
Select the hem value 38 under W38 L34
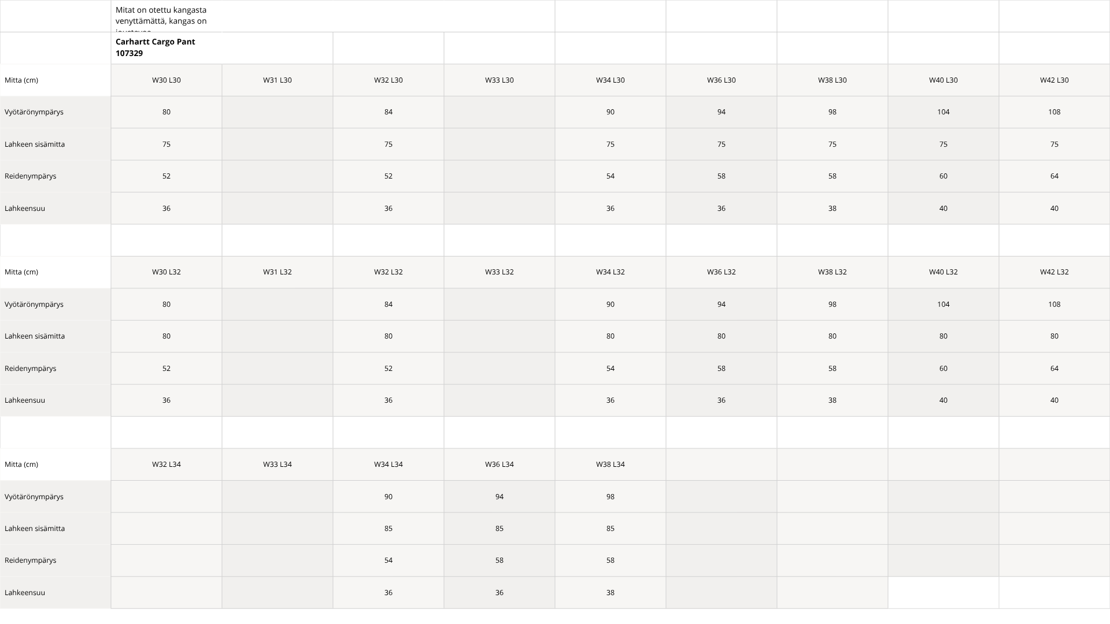(610, 593)
